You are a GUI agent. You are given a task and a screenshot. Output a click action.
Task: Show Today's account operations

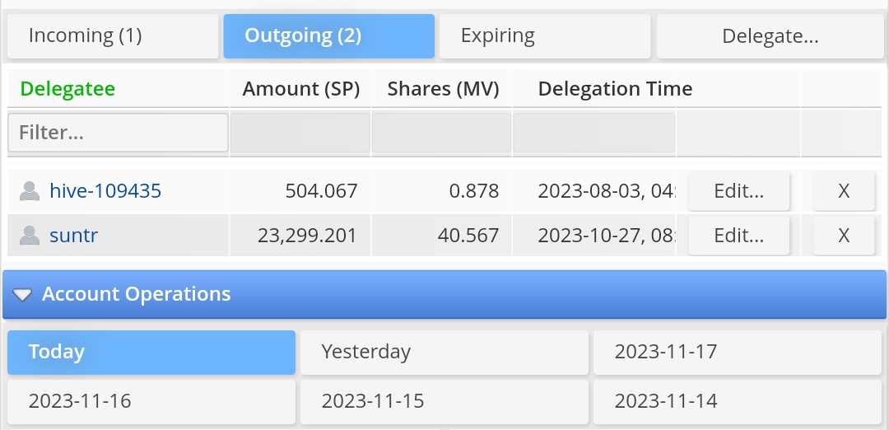151,353
